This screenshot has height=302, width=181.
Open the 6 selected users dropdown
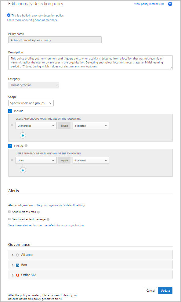pos(91,160)
